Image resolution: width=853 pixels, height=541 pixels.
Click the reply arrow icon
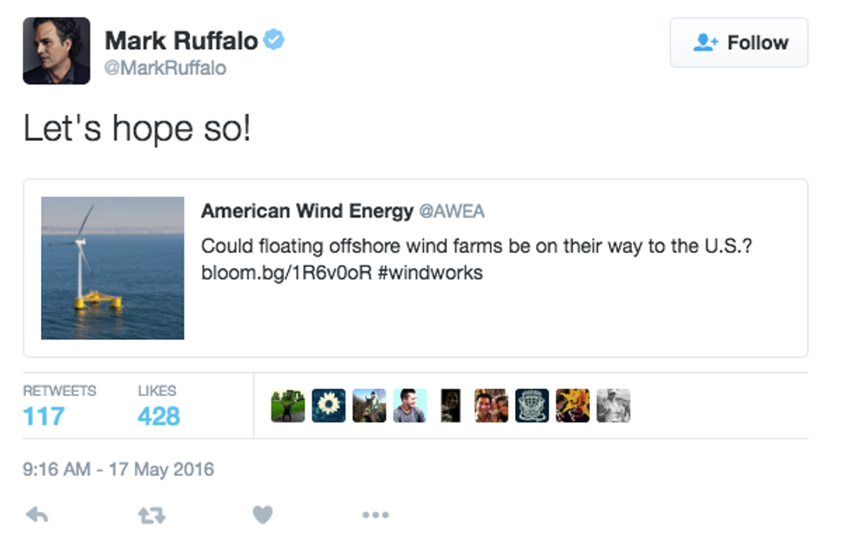37,515
